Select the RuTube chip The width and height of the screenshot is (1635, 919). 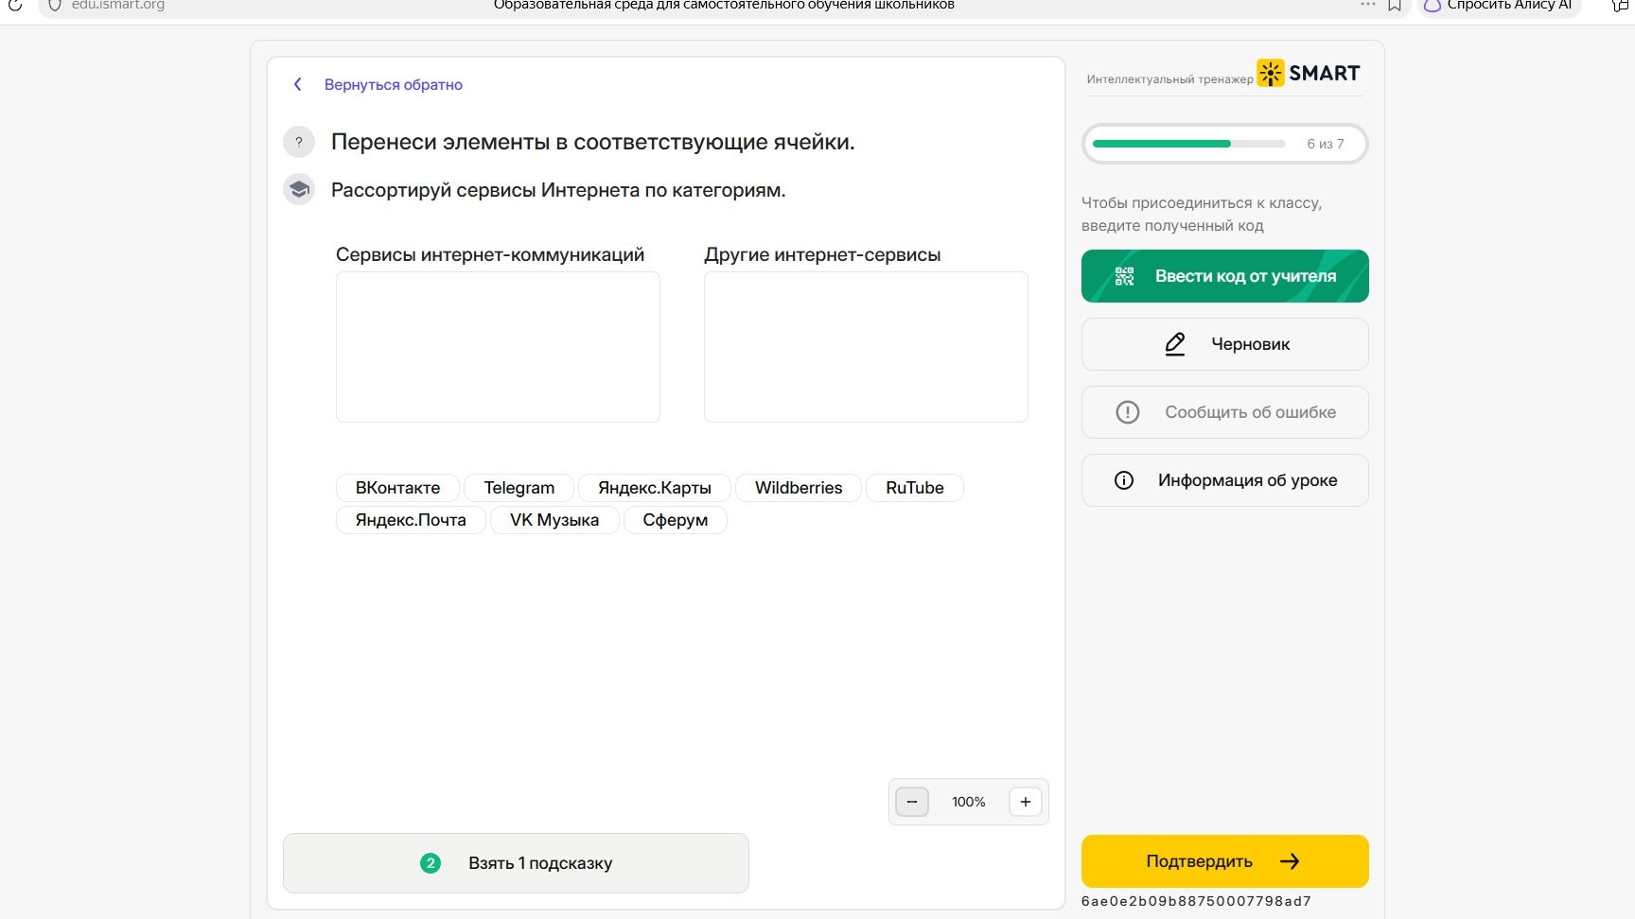(915, 488)
